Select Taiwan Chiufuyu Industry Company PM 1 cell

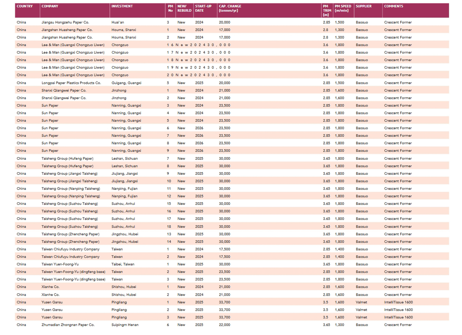pos(71,249)
